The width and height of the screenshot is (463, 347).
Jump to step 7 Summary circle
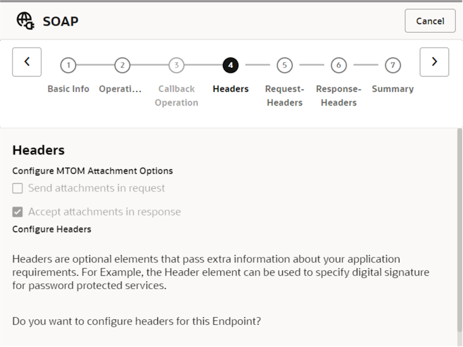tap(393, 65)
